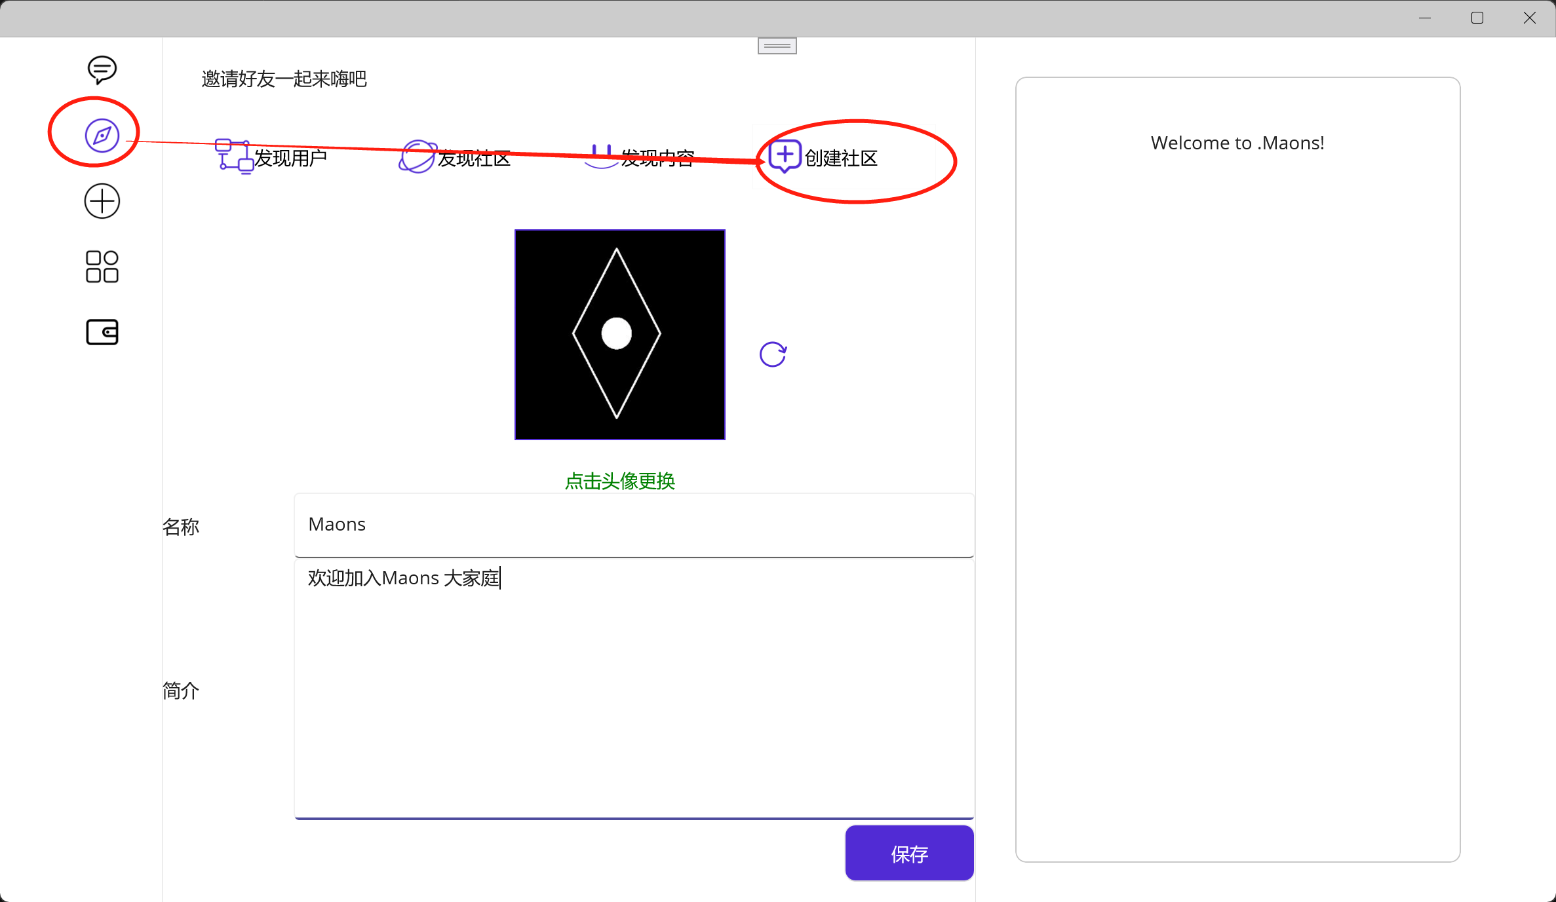Image resolution: width=1556 pixels, height=902 pixels.
Task: Select the compass Discover icon in sidebar
Action: [101, 134]
